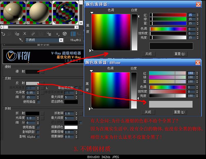The image size is (206, 159).
Task: Click spinner for 烟雾偏移 0.0
Action: pyautogui.click(x=77, y=137)
